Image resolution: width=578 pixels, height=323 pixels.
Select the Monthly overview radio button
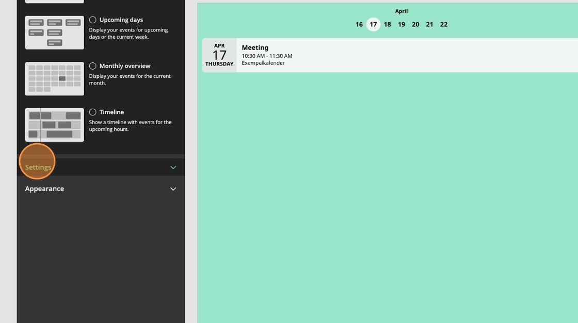coord(93,66)
